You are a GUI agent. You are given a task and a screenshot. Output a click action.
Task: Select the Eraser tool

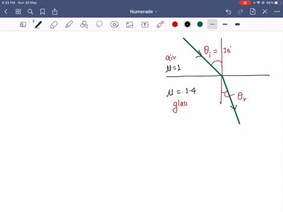coord(54,25)
